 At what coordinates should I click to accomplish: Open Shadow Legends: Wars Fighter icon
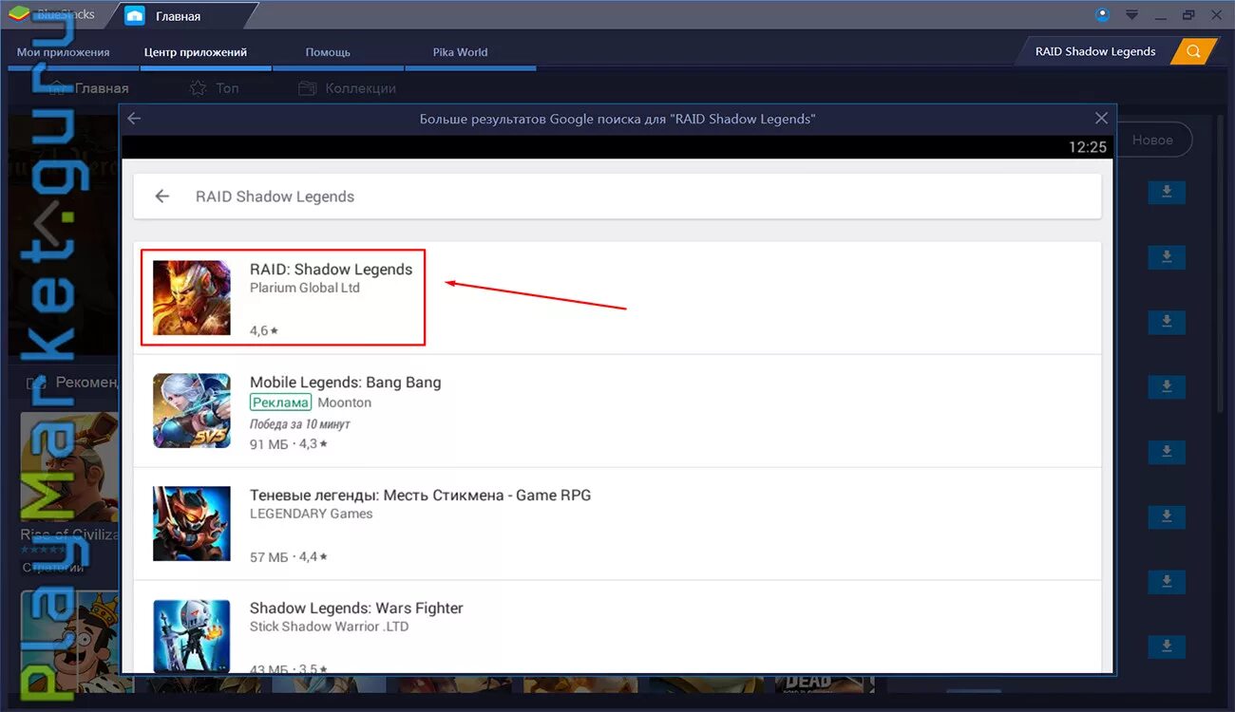click(x=192, y=636)
